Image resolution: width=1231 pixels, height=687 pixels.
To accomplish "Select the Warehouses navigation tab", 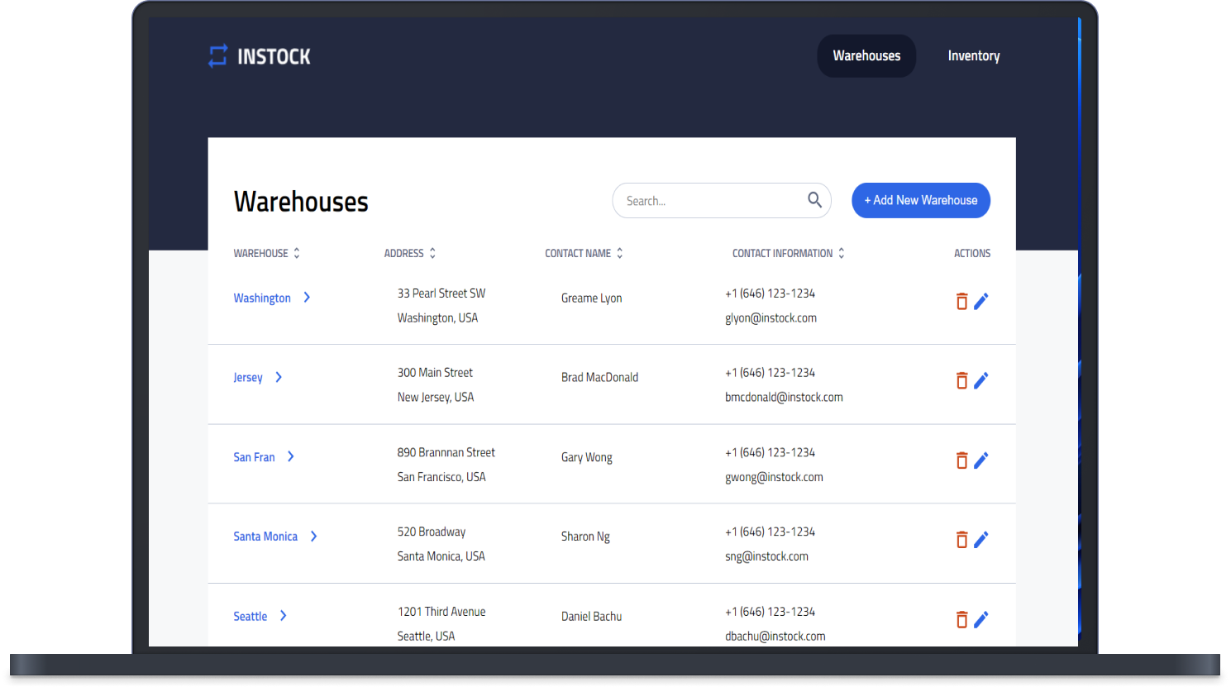I will coord(866,56).
